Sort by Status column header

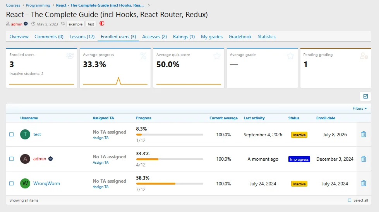coord(294,118)
